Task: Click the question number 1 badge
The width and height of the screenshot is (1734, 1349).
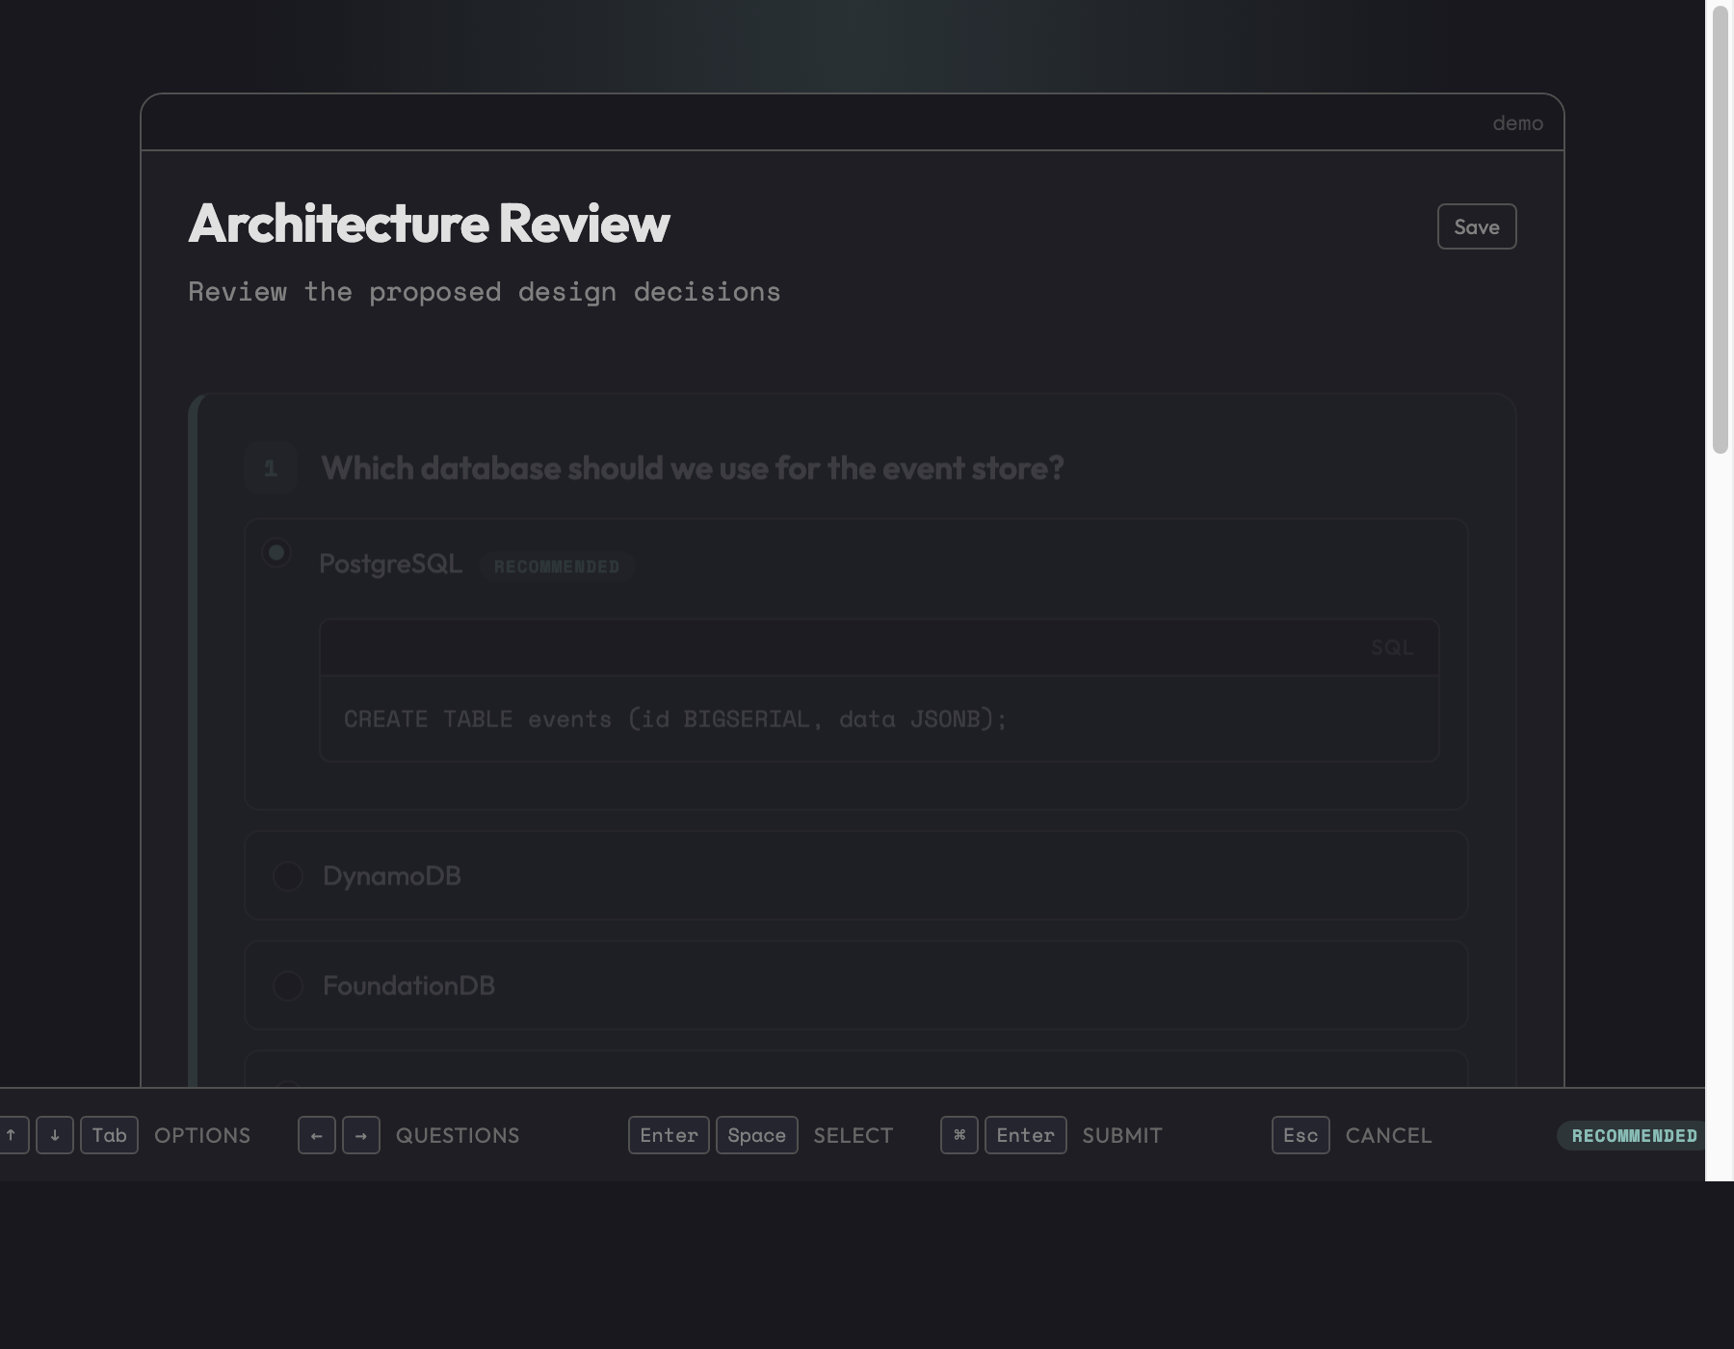Action: click(x=271, y=468)
